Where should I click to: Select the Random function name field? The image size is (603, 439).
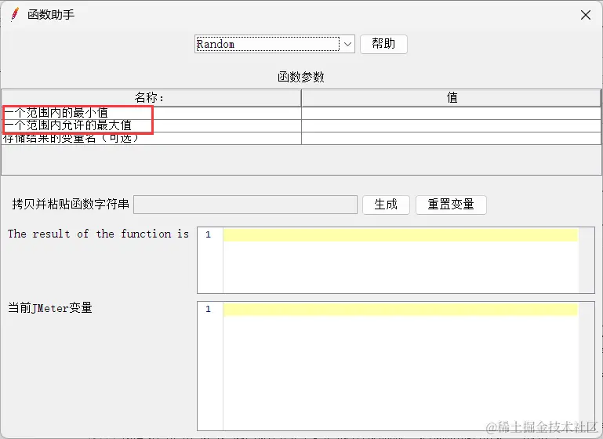click(267, 44)
